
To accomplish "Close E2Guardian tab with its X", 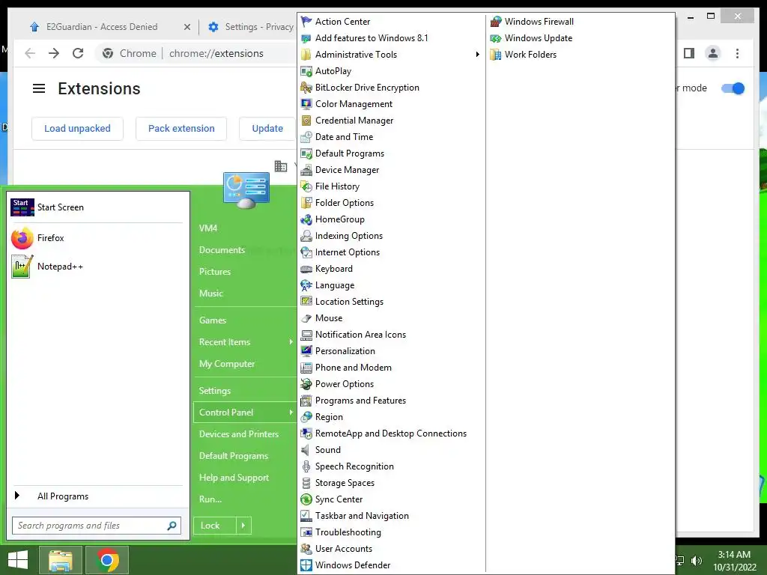I will click(x=187, y=28).
